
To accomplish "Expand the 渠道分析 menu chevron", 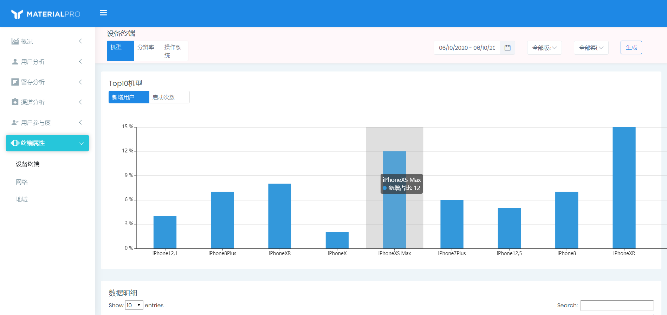I will [80, 102].
